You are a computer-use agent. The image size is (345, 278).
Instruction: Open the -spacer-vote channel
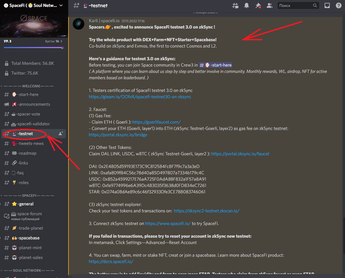(34, 114)
